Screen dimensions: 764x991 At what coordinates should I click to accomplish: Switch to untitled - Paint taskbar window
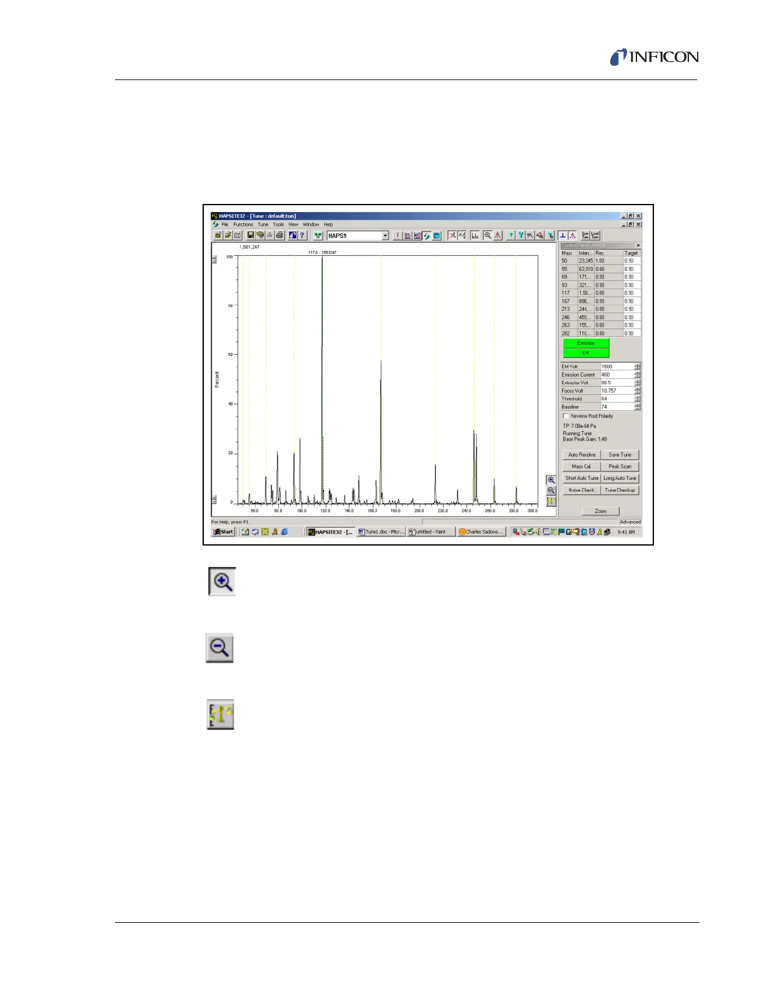click(x=431, y=532)
